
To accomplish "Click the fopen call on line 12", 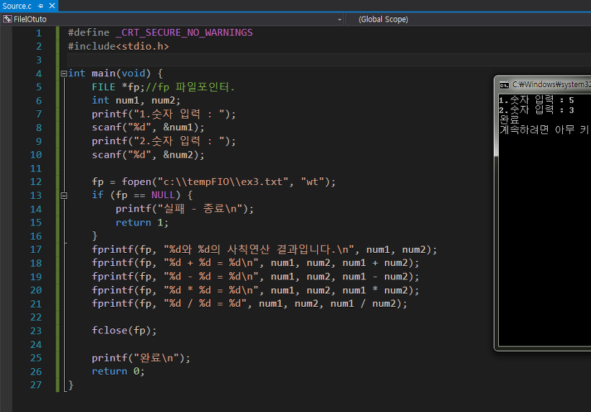I will (x=214, y=182).
